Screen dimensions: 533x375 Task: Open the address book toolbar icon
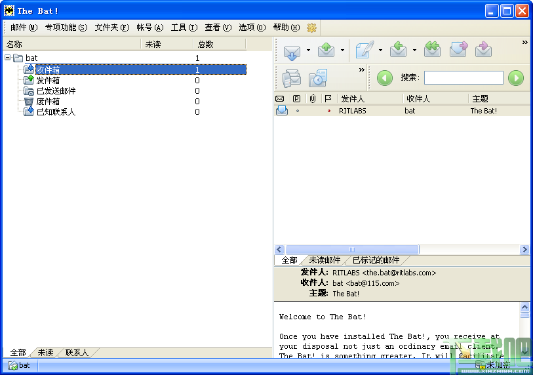[292, 78]
